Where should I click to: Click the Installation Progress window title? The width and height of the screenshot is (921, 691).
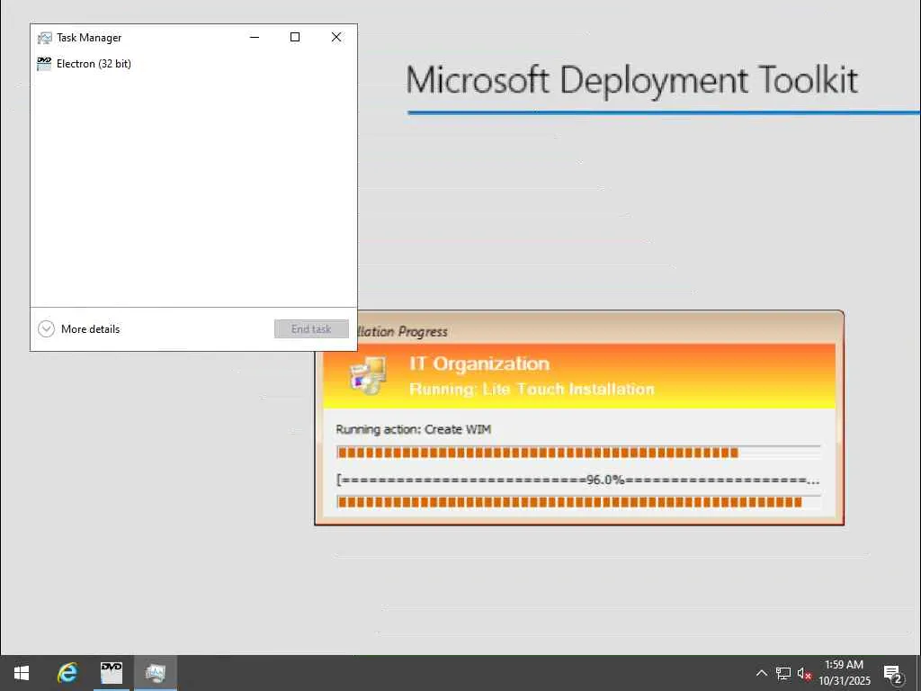pos(403,331)
